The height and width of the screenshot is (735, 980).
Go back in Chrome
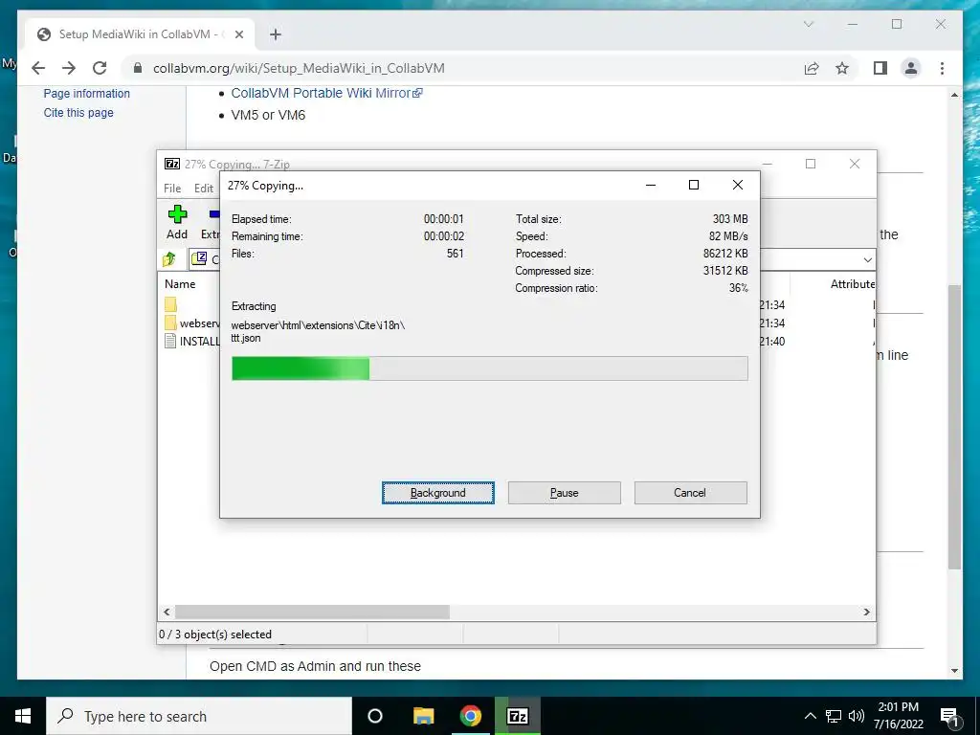38,68
